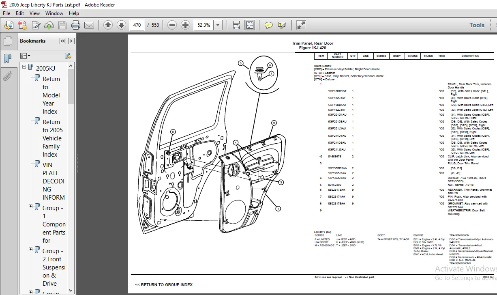Expand the Group - 2 Front Suspension bookmark
This screenshot has width=497, height=295.
[31, 250]
